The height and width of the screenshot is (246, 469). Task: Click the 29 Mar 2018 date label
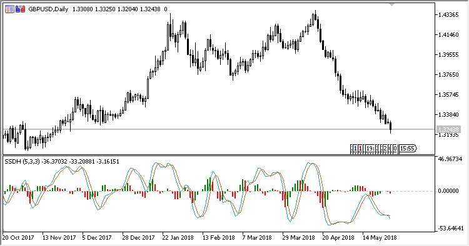pos(298,238)
